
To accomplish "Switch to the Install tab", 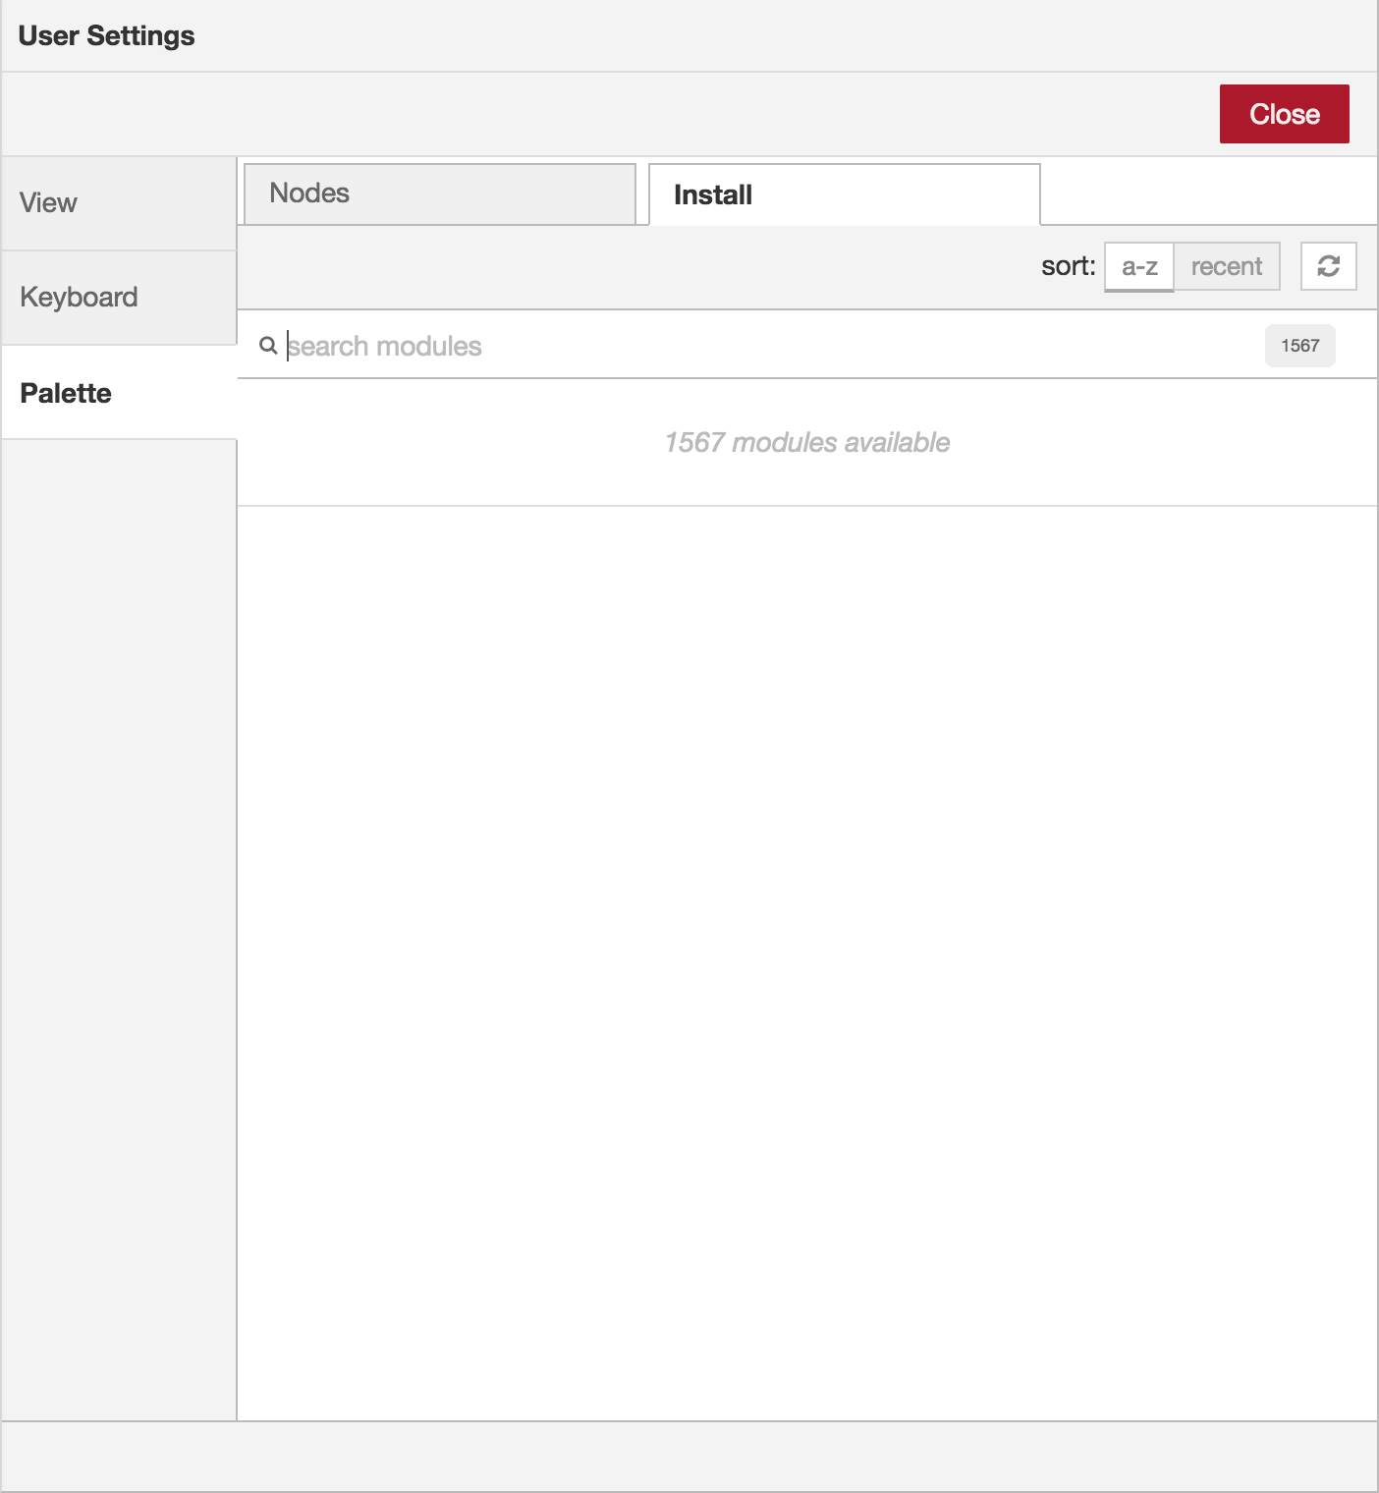I will tap(712, 194).
